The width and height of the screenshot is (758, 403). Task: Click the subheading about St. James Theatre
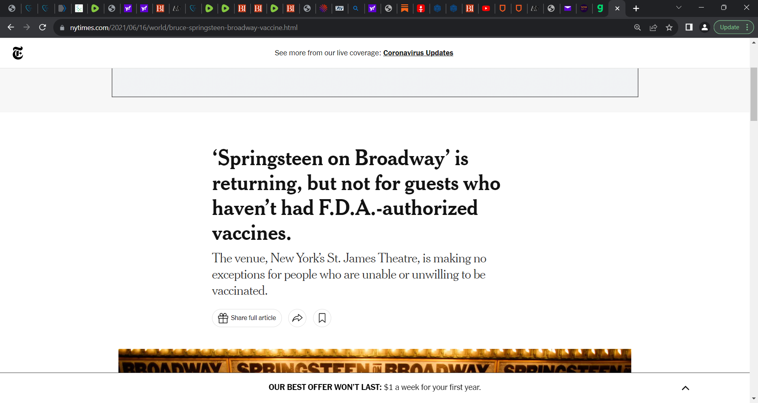pos(349,274)
